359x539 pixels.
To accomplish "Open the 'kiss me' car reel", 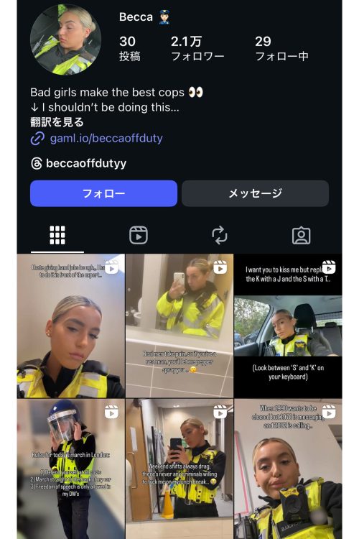I will [x=288, y=326].
